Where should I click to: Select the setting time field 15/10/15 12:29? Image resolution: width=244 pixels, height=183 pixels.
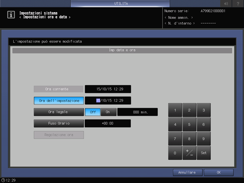coord(108,100)
